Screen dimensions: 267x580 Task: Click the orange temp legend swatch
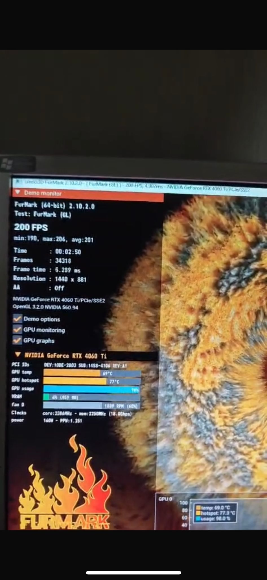coord(198,507)
